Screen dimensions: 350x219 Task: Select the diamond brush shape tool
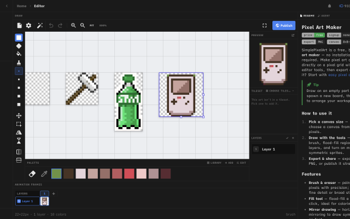click(19, 46)
